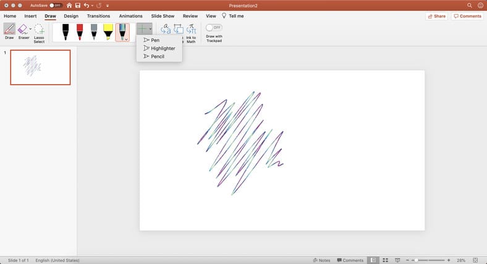
Task: Activate the Lasso Select tool
Action: tap(39, 33)
